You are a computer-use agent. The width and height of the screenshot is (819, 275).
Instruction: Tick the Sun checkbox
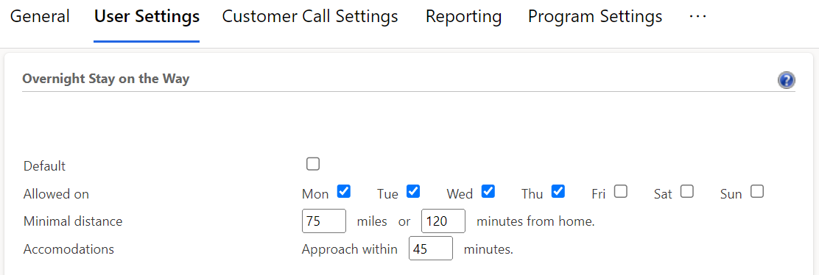tap(757, 191)
